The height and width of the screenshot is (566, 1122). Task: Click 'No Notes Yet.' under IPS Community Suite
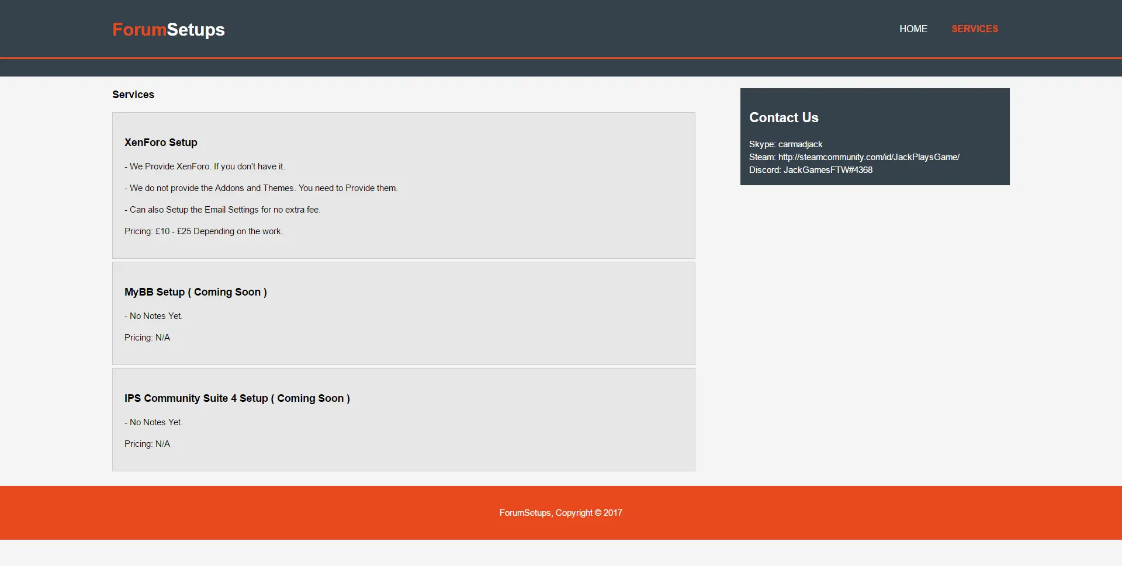154,422
